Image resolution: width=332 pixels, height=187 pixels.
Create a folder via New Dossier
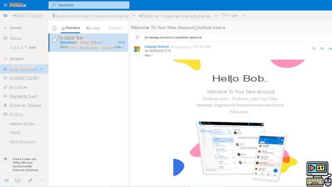point(23,142)
